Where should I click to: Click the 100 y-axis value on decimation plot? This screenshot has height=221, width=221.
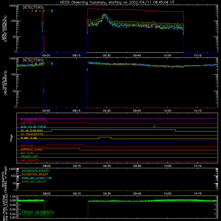(x=13, y=176)
